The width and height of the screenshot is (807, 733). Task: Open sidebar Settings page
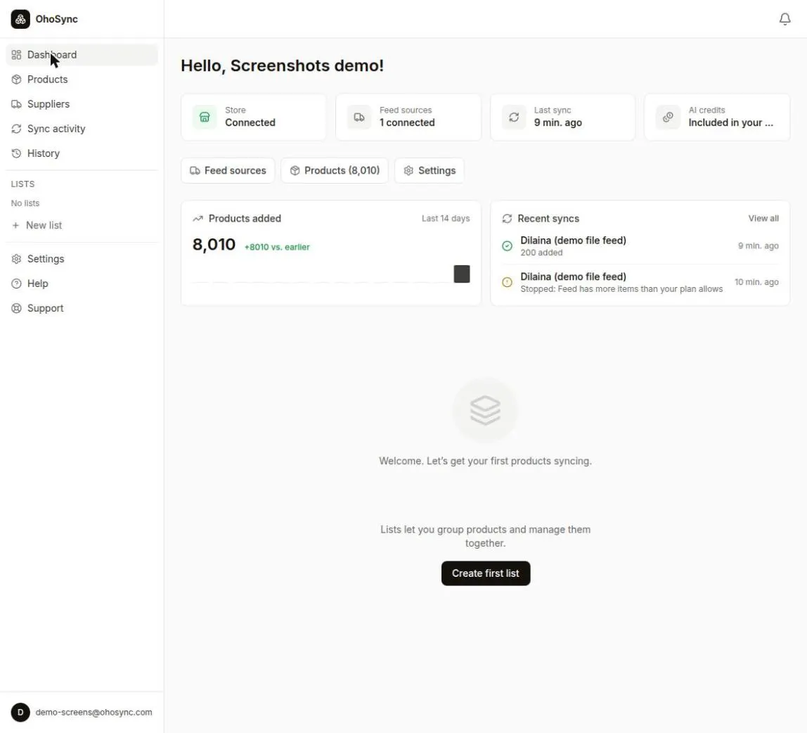click(82, 259)
